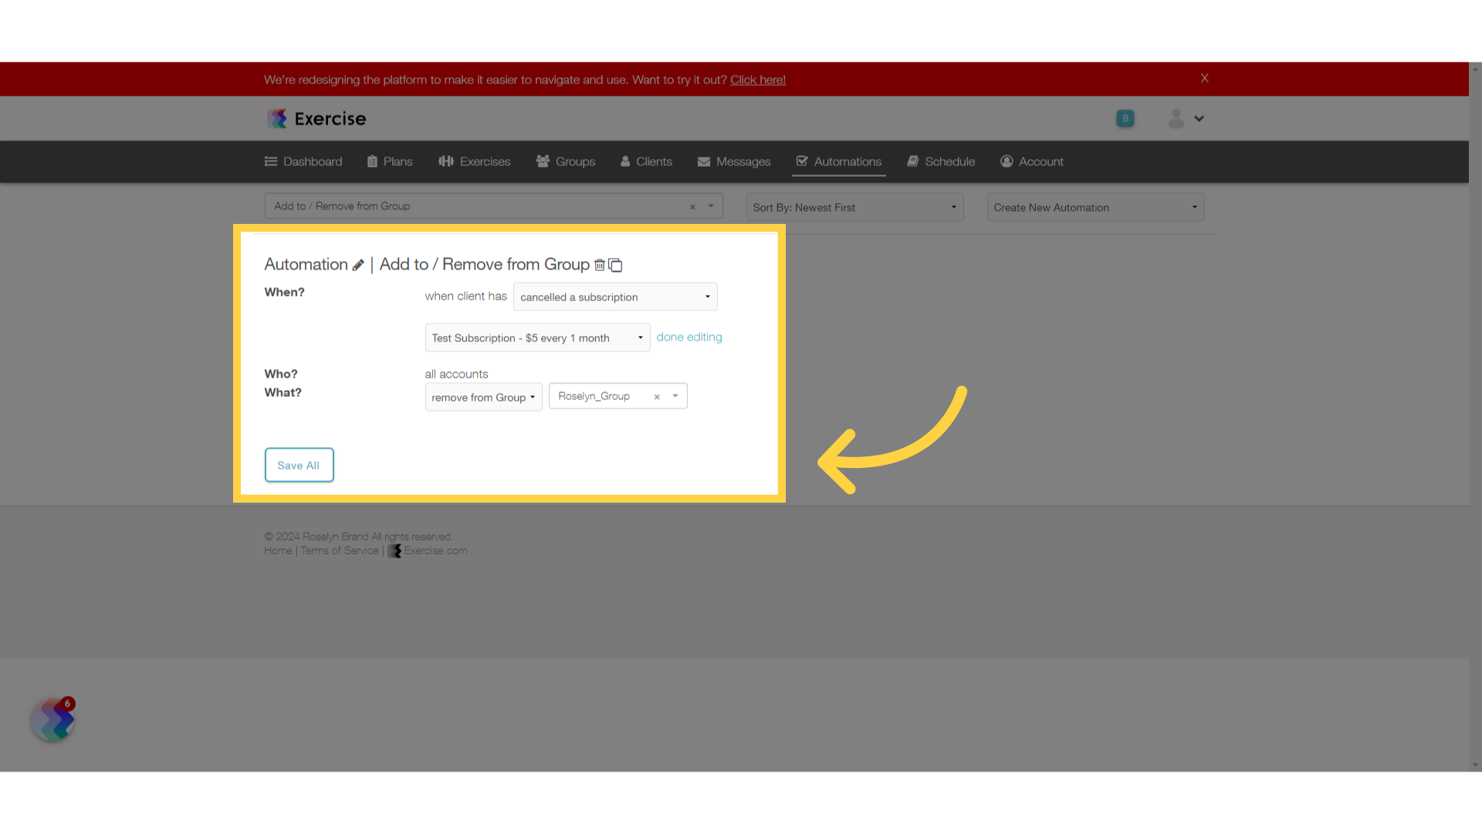Close the red redesign banner
Viewport: 1482px width, 834px height.
coord(1204,78)
